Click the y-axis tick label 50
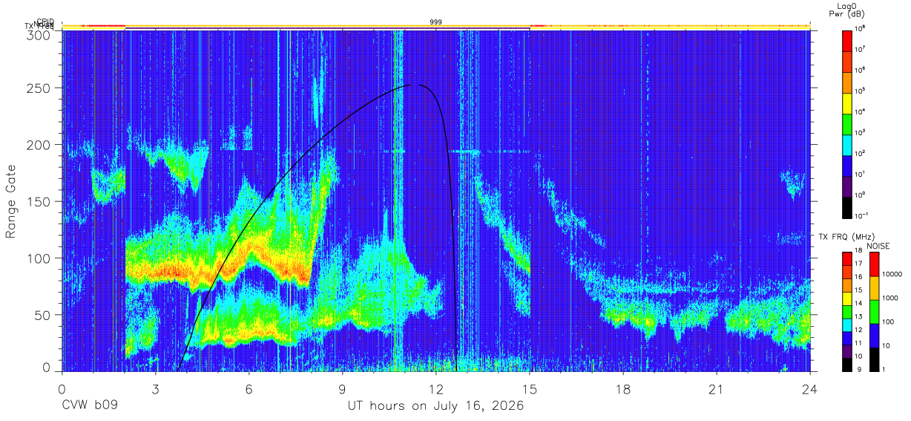 pyautogui.click(x=43, y=315)
